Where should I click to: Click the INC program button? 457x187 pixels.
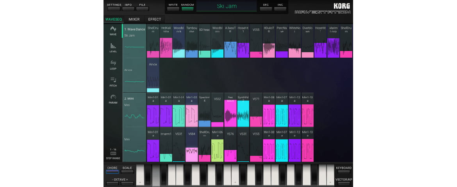(280, 7)
